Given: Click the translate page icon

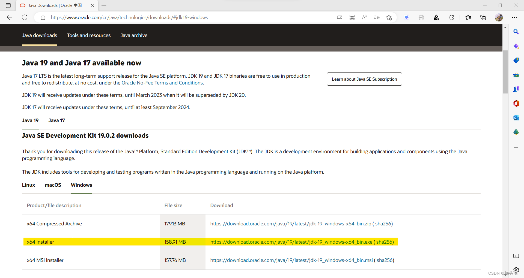Looking at the screenshot, I should 377,17.
